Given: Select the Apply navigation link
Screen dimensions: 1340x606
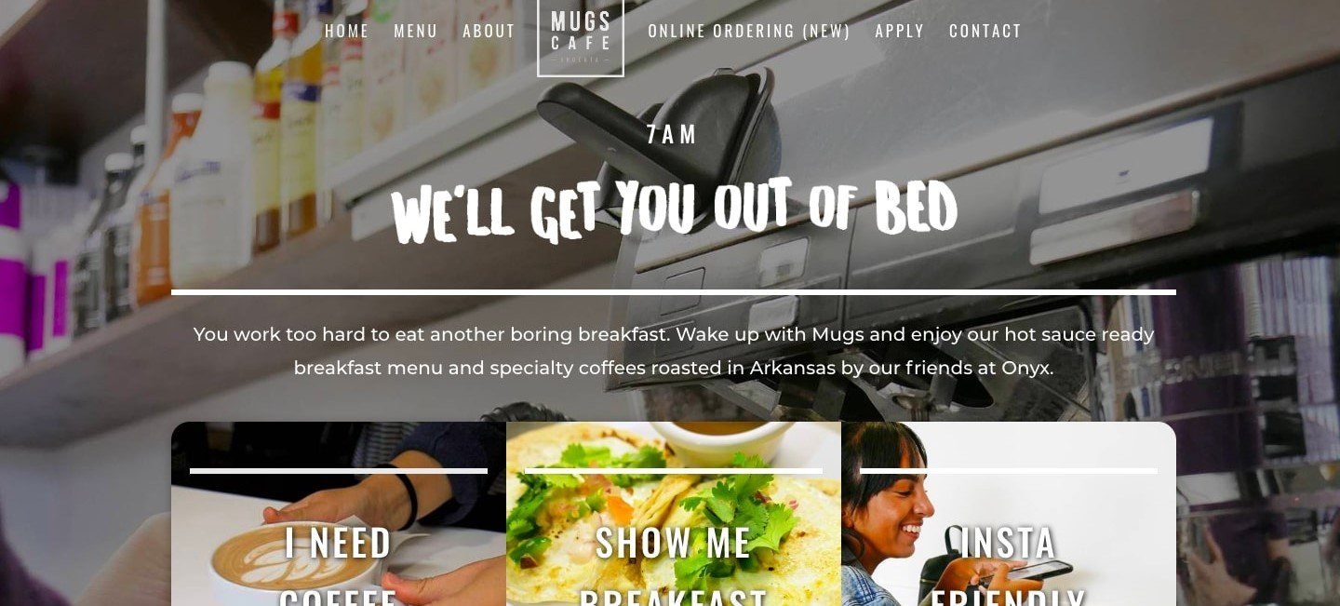Looking at the screenshot, I should click(x=900, y=31).
